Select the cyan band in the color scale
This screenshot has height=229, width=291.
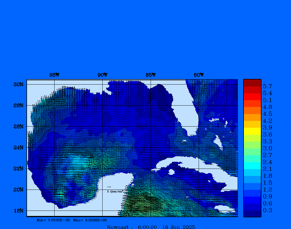(x=252, y=165)
